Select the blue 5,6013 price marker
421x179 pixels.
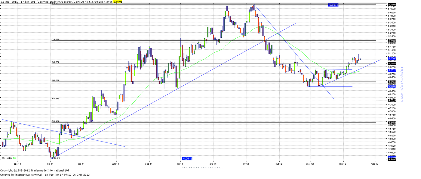[x=334, y=5]
